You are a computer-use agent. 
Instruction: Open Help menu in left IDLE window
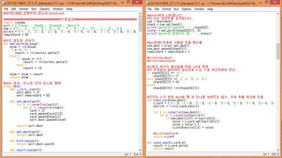tap(69, 9)
